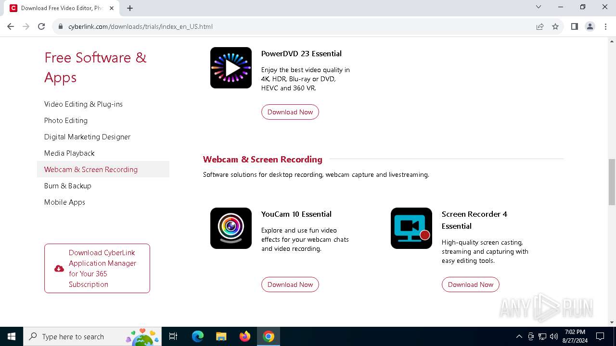Click the page vertical scrollbar thumb
The height and width of the screenshot is (346, 616).
[x=612, y=182]
